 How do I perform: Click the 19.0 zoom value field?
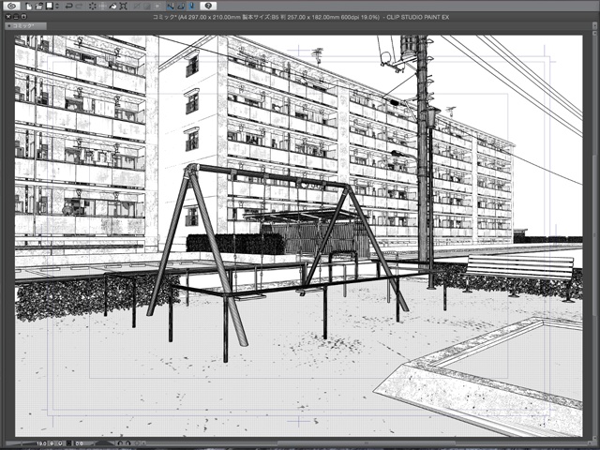(41, 443)
